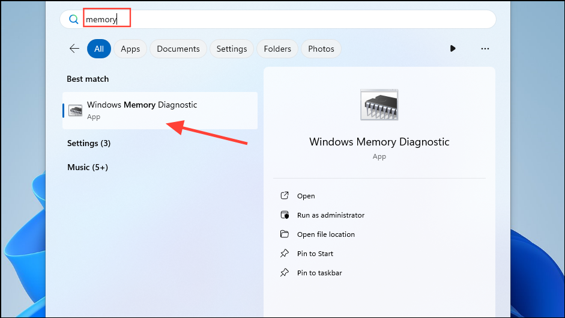Click the large memory chip preview icon
Viewport: 565px width, 318px height.
click(x=379, y=105)
